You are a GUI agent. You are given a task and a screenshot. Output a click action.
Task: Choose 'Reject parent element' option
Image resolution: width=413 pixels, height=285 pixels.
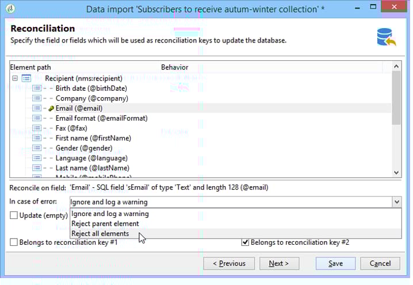236,224
